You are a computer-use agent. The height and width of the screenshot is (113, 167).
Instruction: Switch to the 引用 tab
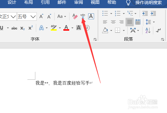coord(45,2)
